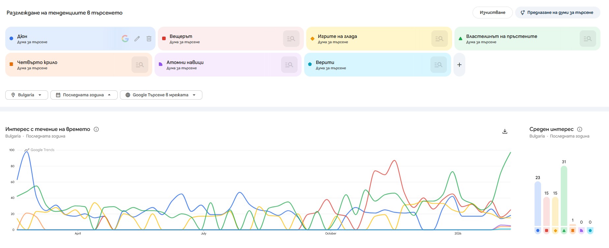Screen dimensions: 609x248
Task: Click Предлагане на думи за търсене button
Action: tap(558, 13)
